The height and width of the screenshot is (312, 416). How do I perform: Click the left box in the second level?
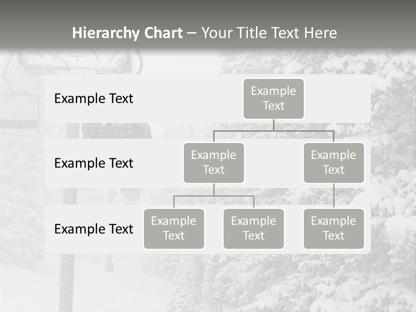[214, 162]
